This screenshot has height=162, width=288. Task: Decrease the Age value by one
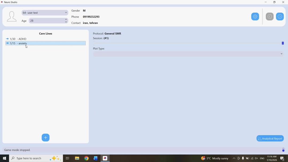click(x=66, y=22)
